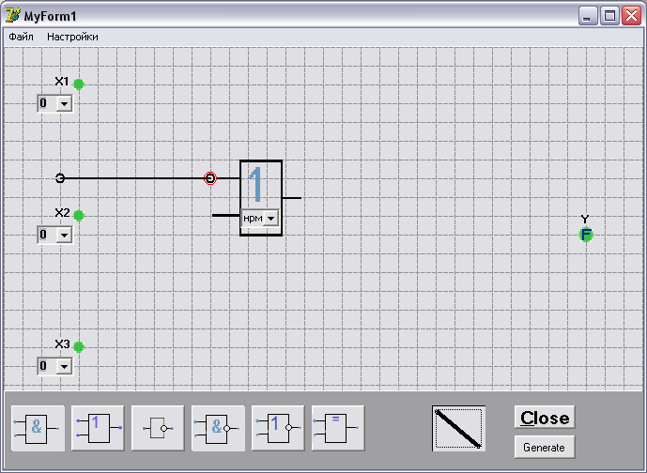Screen dimensions: 647x473
Task: Select the OR gate tool
Action: pos(98,428)
